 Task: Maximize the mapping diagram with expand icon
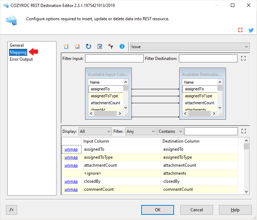(x=244, y=59)
